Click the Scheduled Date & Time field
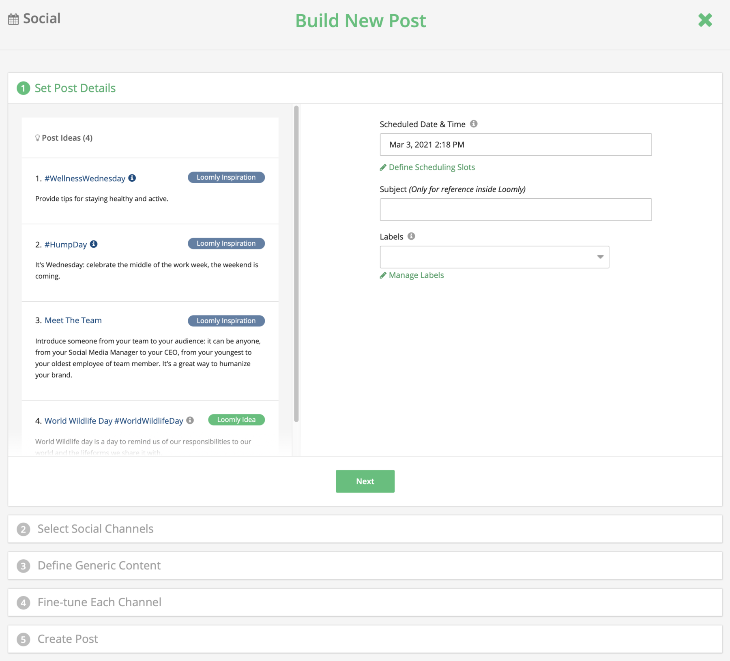This screenshot has height=661, width=730. click(515, 144)
